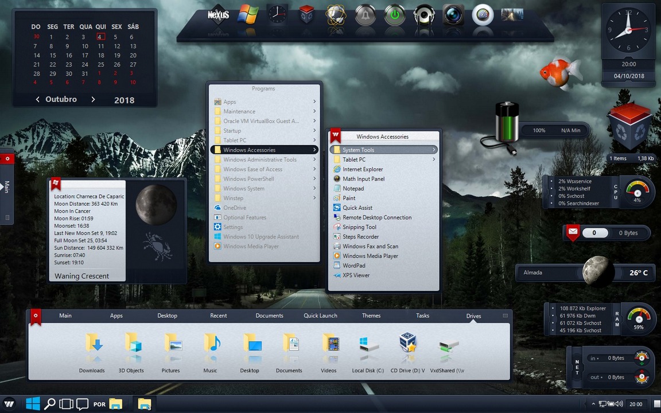Switch to the Apps shelf tab

point(116,315)
